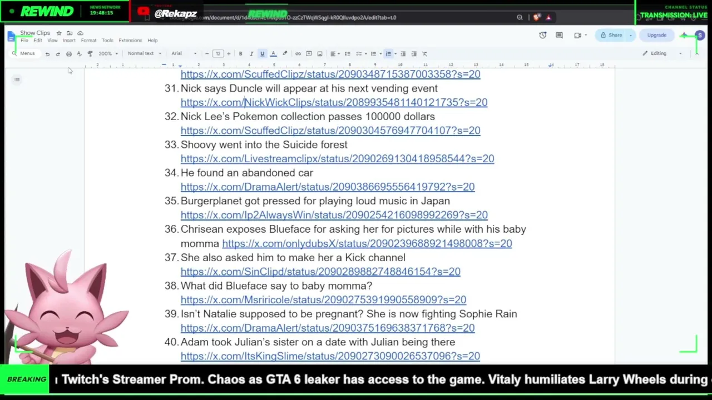
Task: Open the SinClipd status link
Action: (x=320, y=272)
